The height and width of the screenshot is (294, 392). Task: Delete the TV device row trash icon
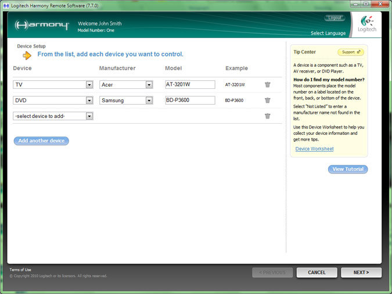pyautogui.click(x=267, y=84)
